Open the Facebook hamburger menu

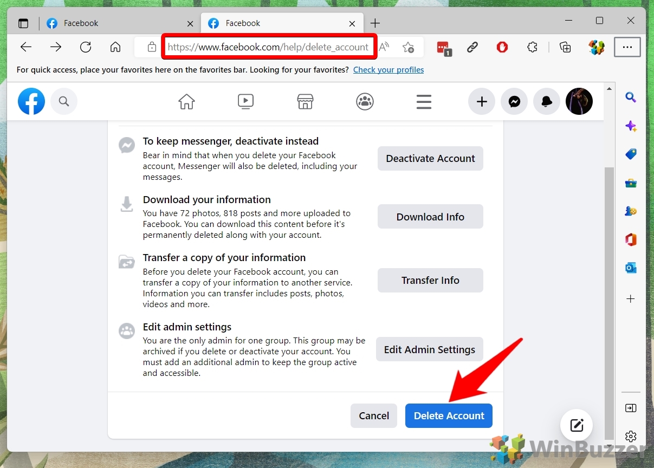424,101
